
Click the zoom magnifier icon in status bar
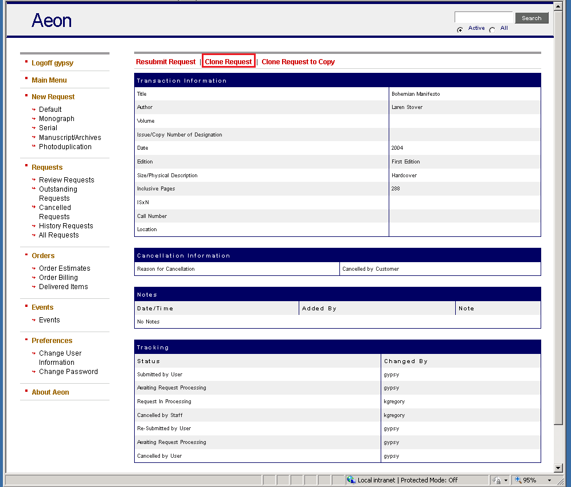tap(518, 480)
